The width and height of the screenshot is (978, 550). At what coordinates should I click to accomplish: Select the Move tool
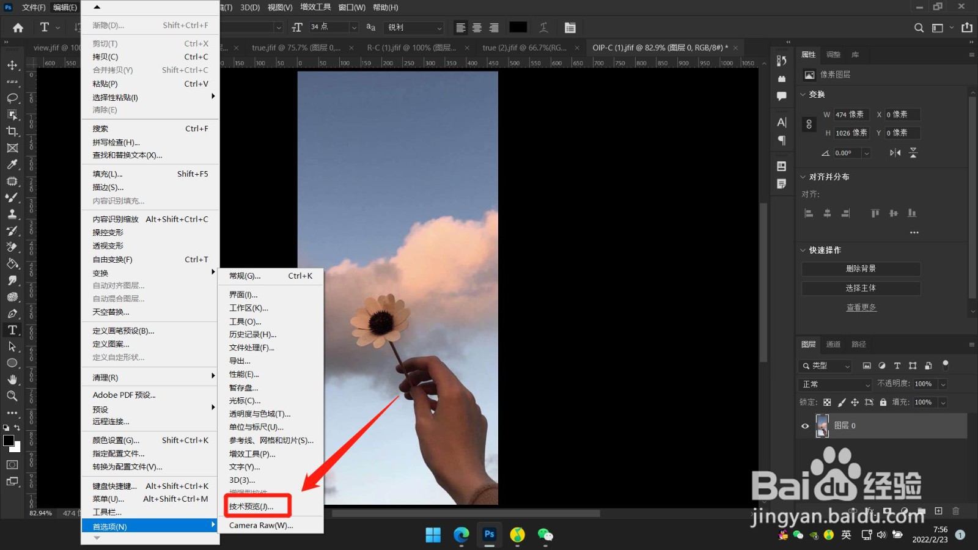click(x=12, y=65)
